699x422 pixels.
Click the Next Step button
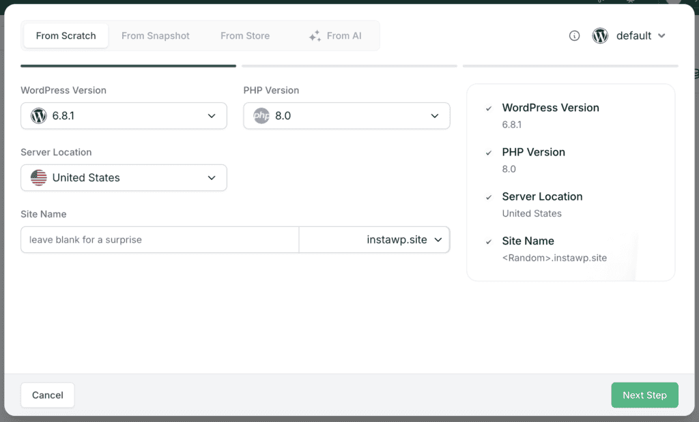(644, 395)
